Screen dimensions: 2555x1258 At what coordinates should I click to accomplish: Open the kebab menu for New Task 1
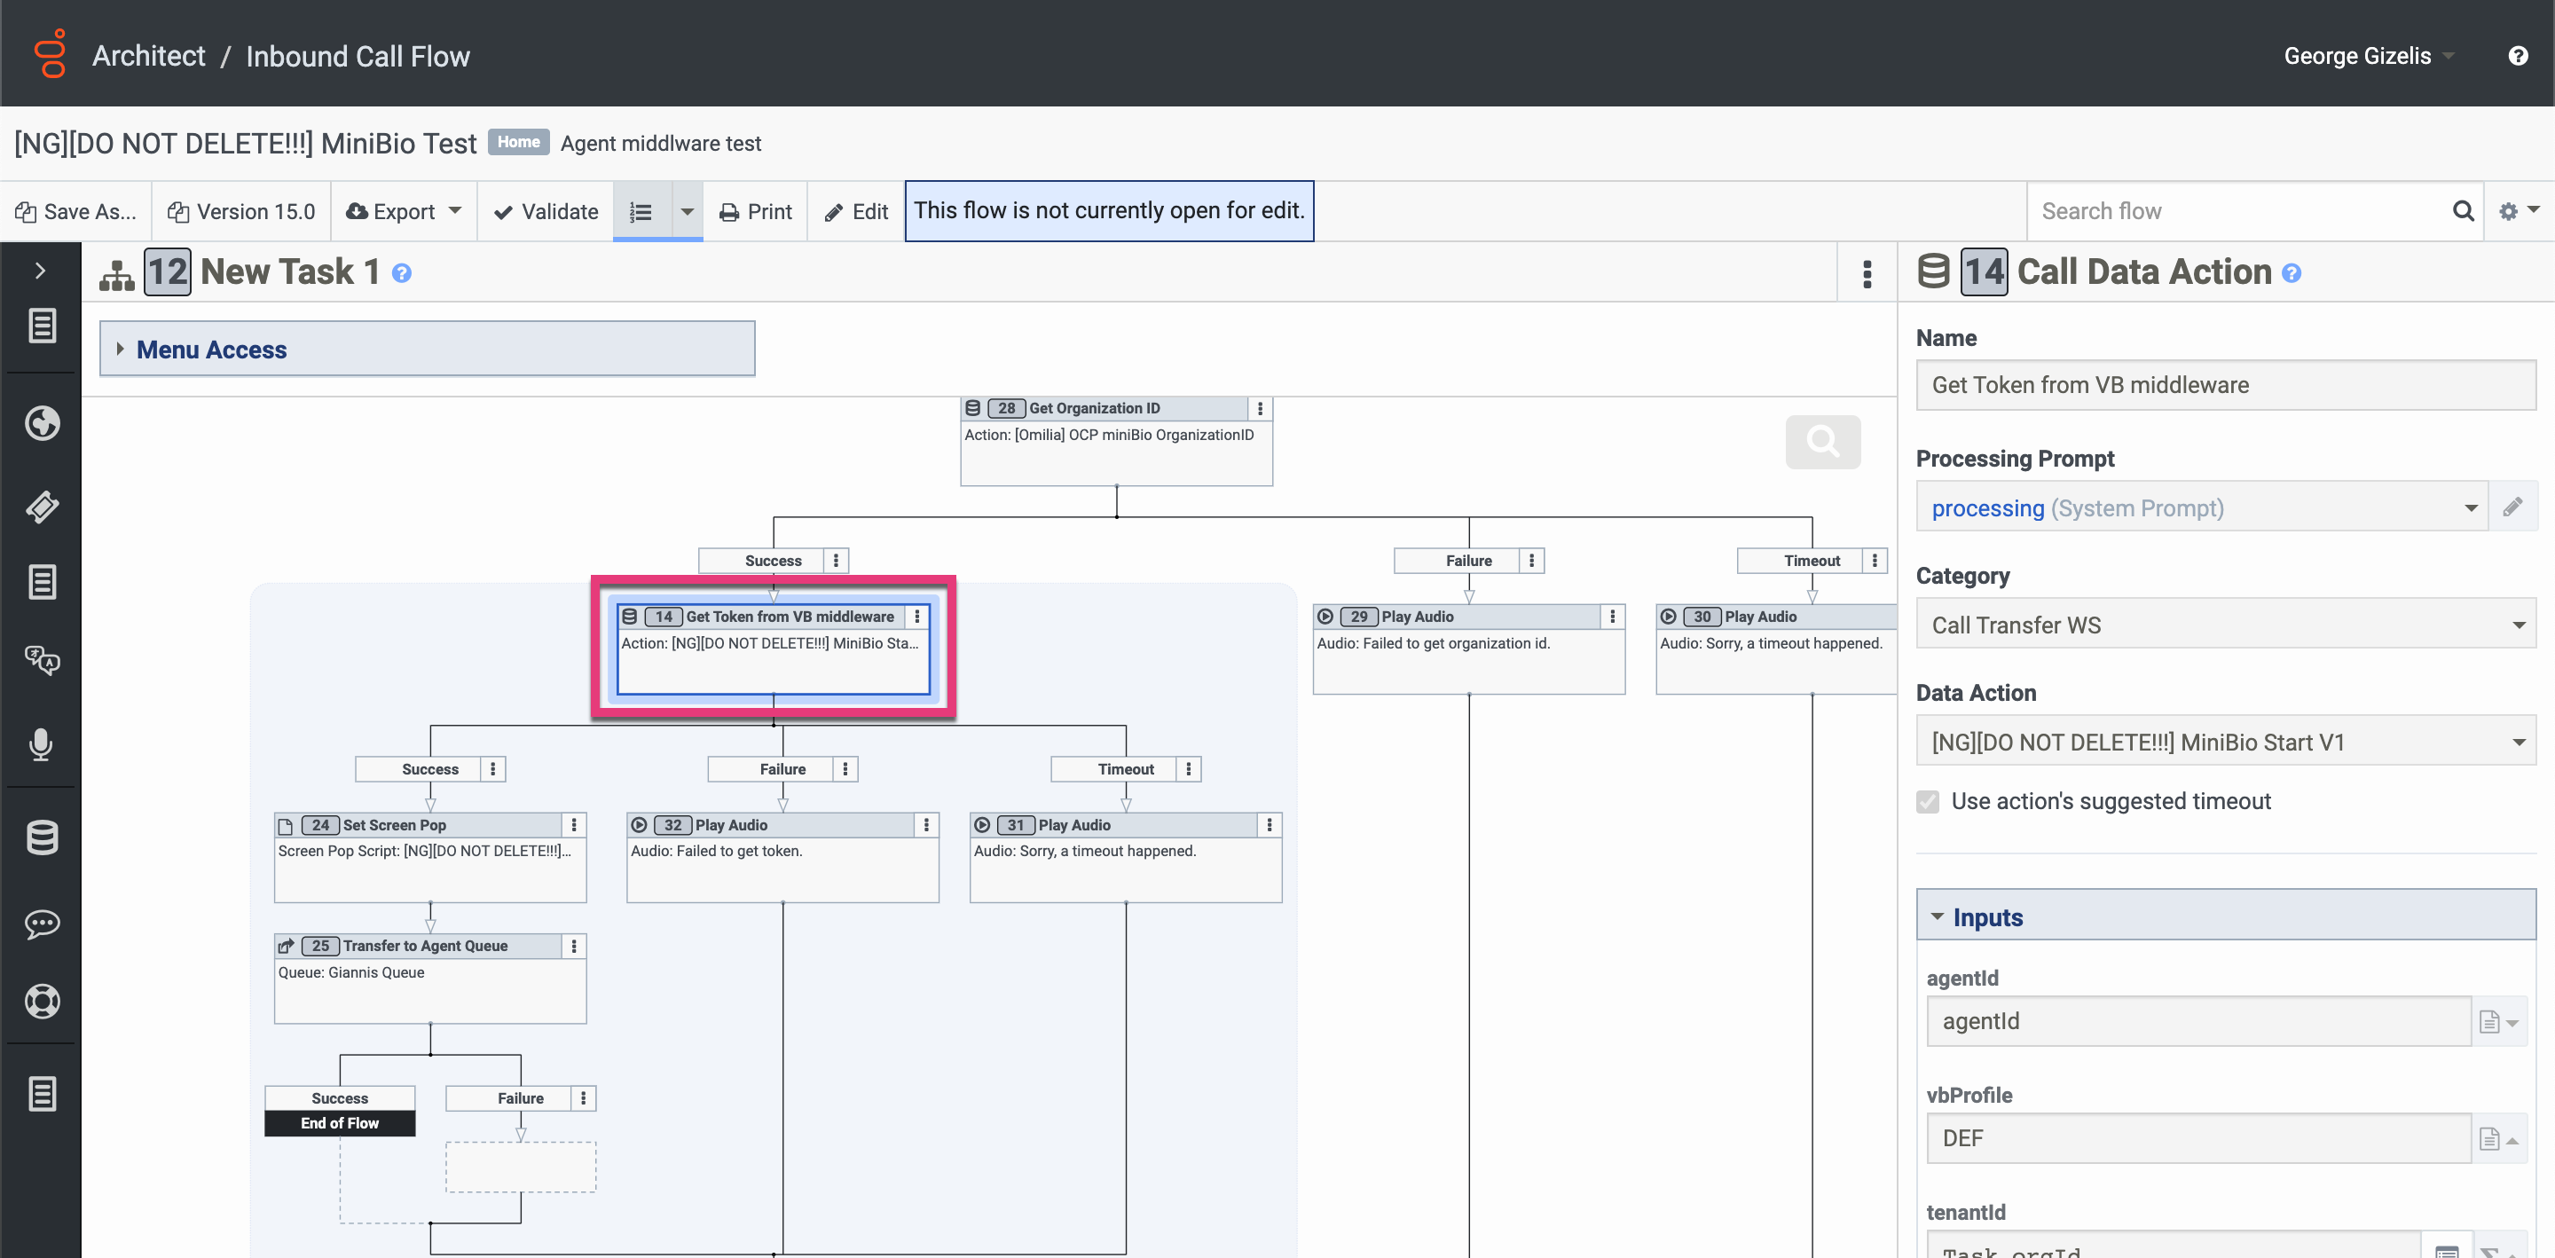1867,274
